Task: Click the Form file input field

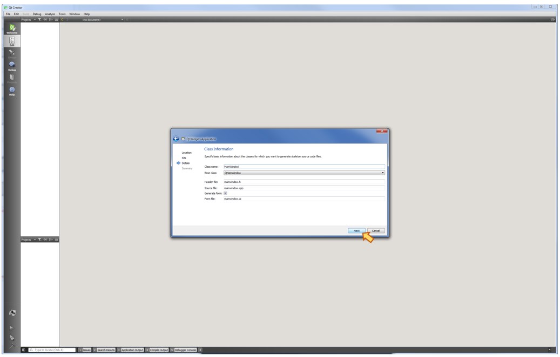Action: click(304, 198)
